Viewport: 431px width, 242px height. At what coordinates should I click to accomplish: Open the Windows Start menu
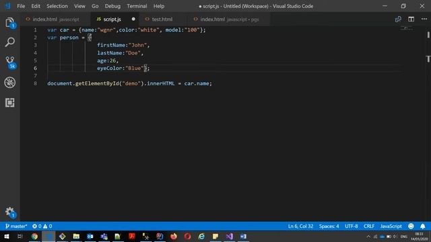coord(7,236)
